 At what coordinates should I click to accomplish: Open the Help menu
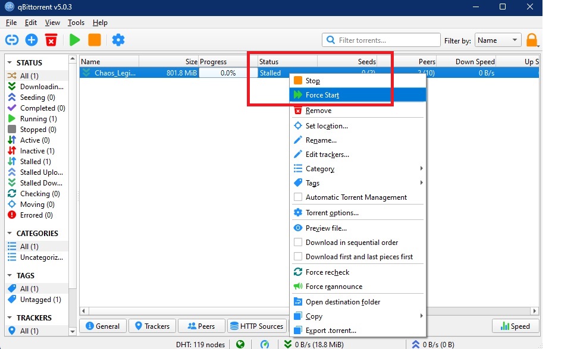pos(100,23)
